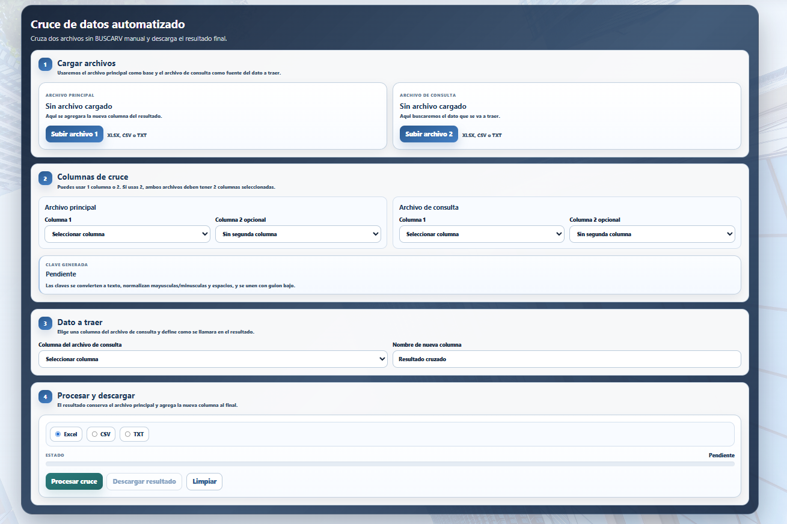Viewport: 787px width, 524px height.
Task: Open Archivo principal Columna 1 dropdown
Action: (x=127, y=234)
